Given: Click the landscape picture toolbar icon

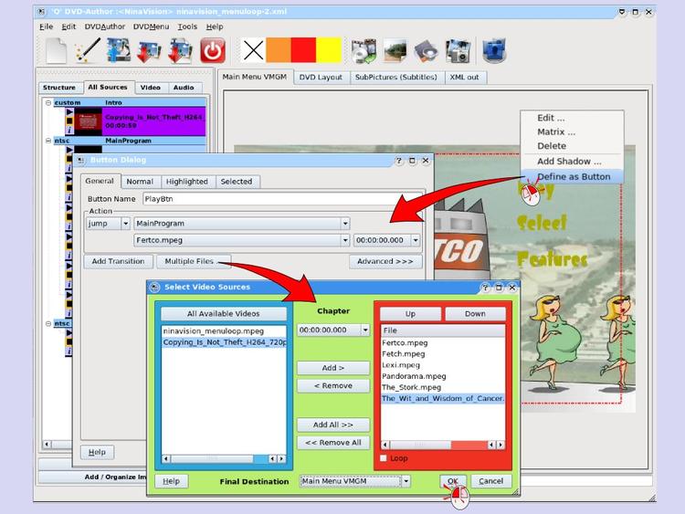Looking at the screenshot, I should (395, 50).
